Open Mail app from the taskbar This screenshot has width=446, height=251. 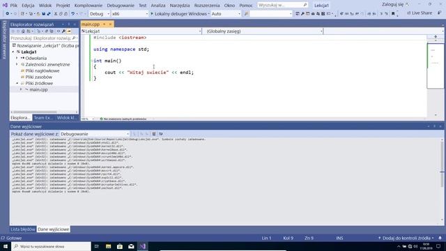131,246
